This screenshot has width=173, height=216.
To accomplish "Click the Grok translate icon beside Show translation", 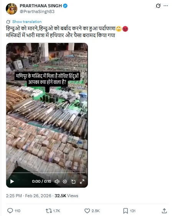I will point(8,22).
